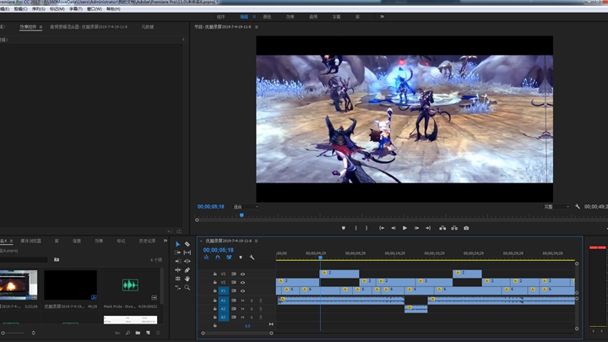Viewport: 608px width, 342px height.
Task: Step forward one frame
Action: (416, 228)
